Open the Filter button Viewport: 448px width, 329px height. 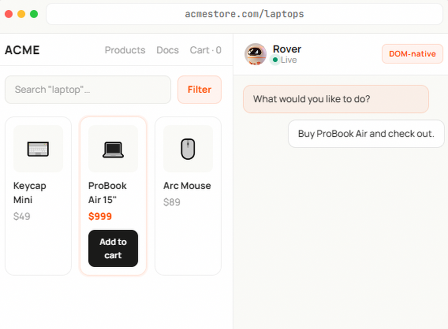click(x=199, y=90)
